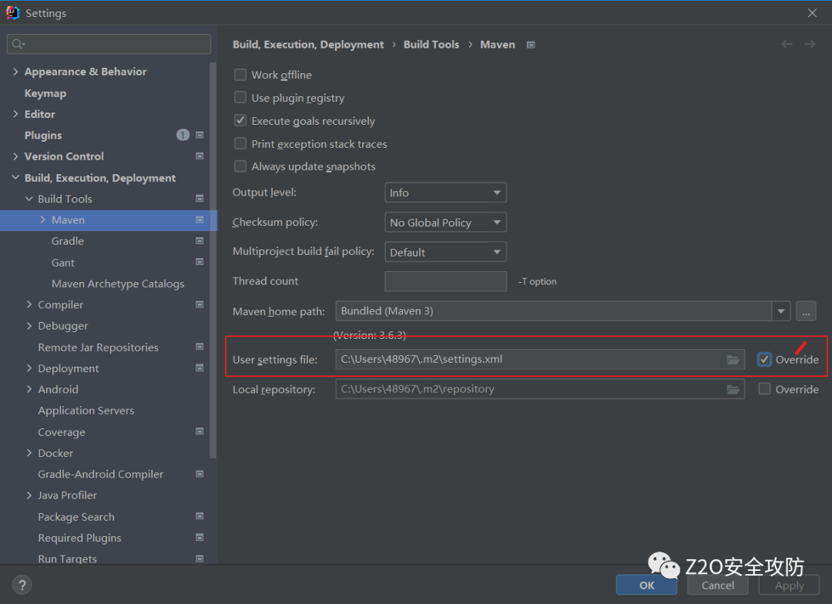
Task: Click the Thread count input field
Action: tap(445, 281)
